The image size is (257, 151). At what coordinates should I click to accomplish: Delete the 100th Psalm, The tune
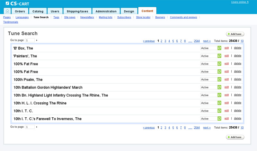[237, 79]
